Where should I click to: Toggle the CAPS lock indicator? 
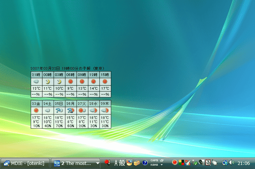[154, 161]
